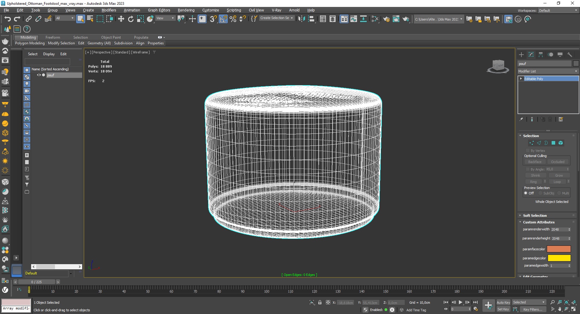Click the Redo arrow icon
The width and height of the screenshot is (580, 314).
click(x=17, y=19)
